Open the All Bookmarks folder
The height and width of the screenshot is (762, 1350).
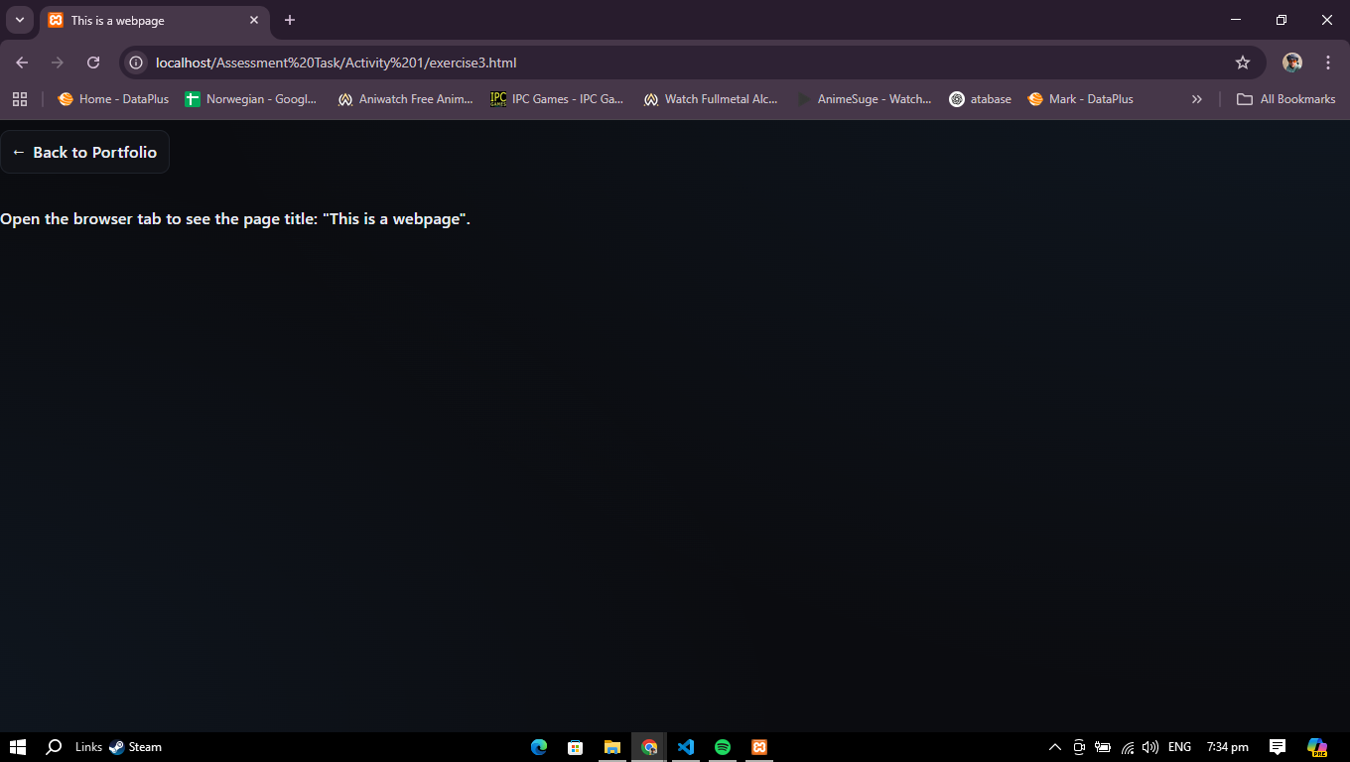[1285, 99]
